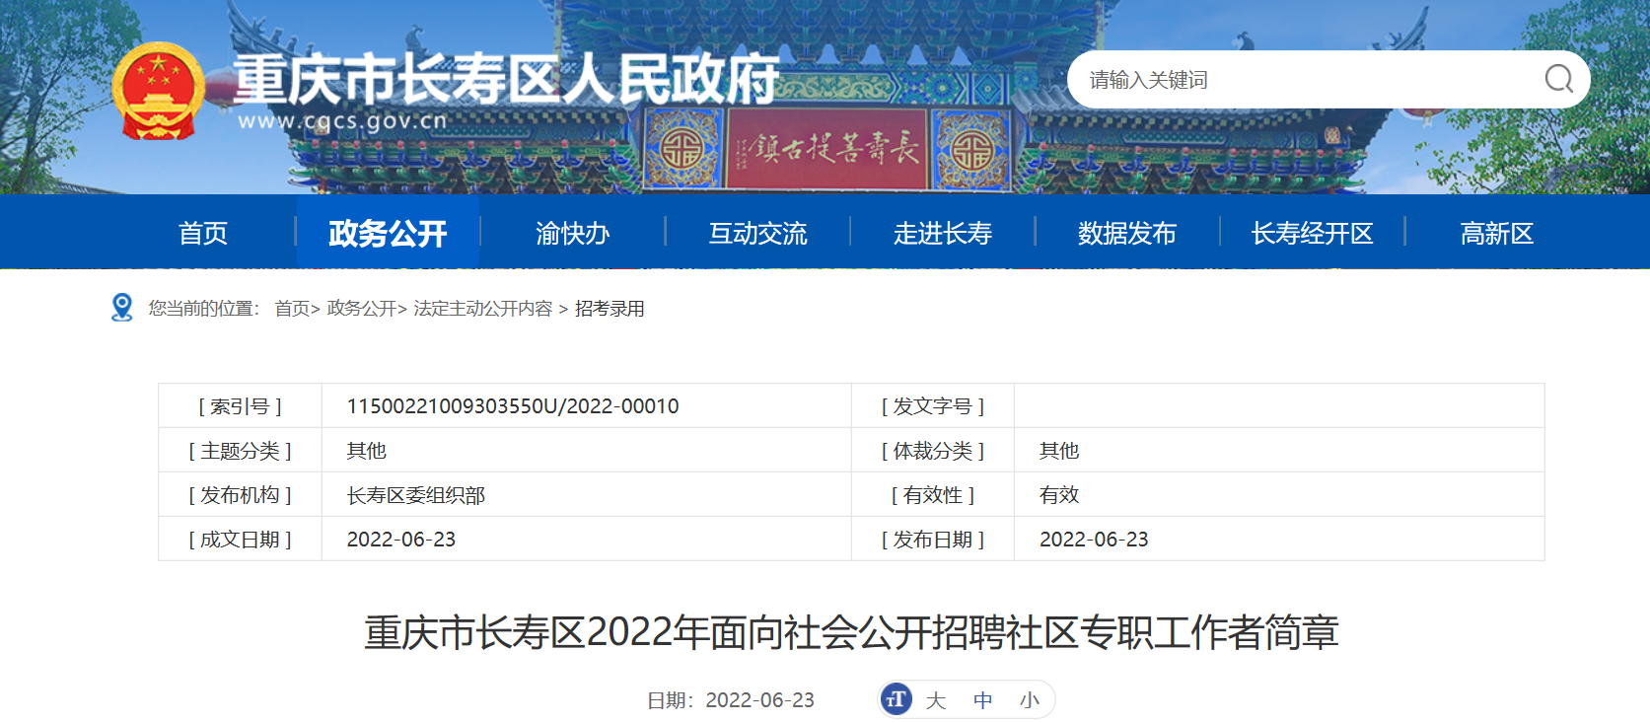Click the [ 有效性 ] label cell
The image size is (1650, 723).
click(933, 495)
